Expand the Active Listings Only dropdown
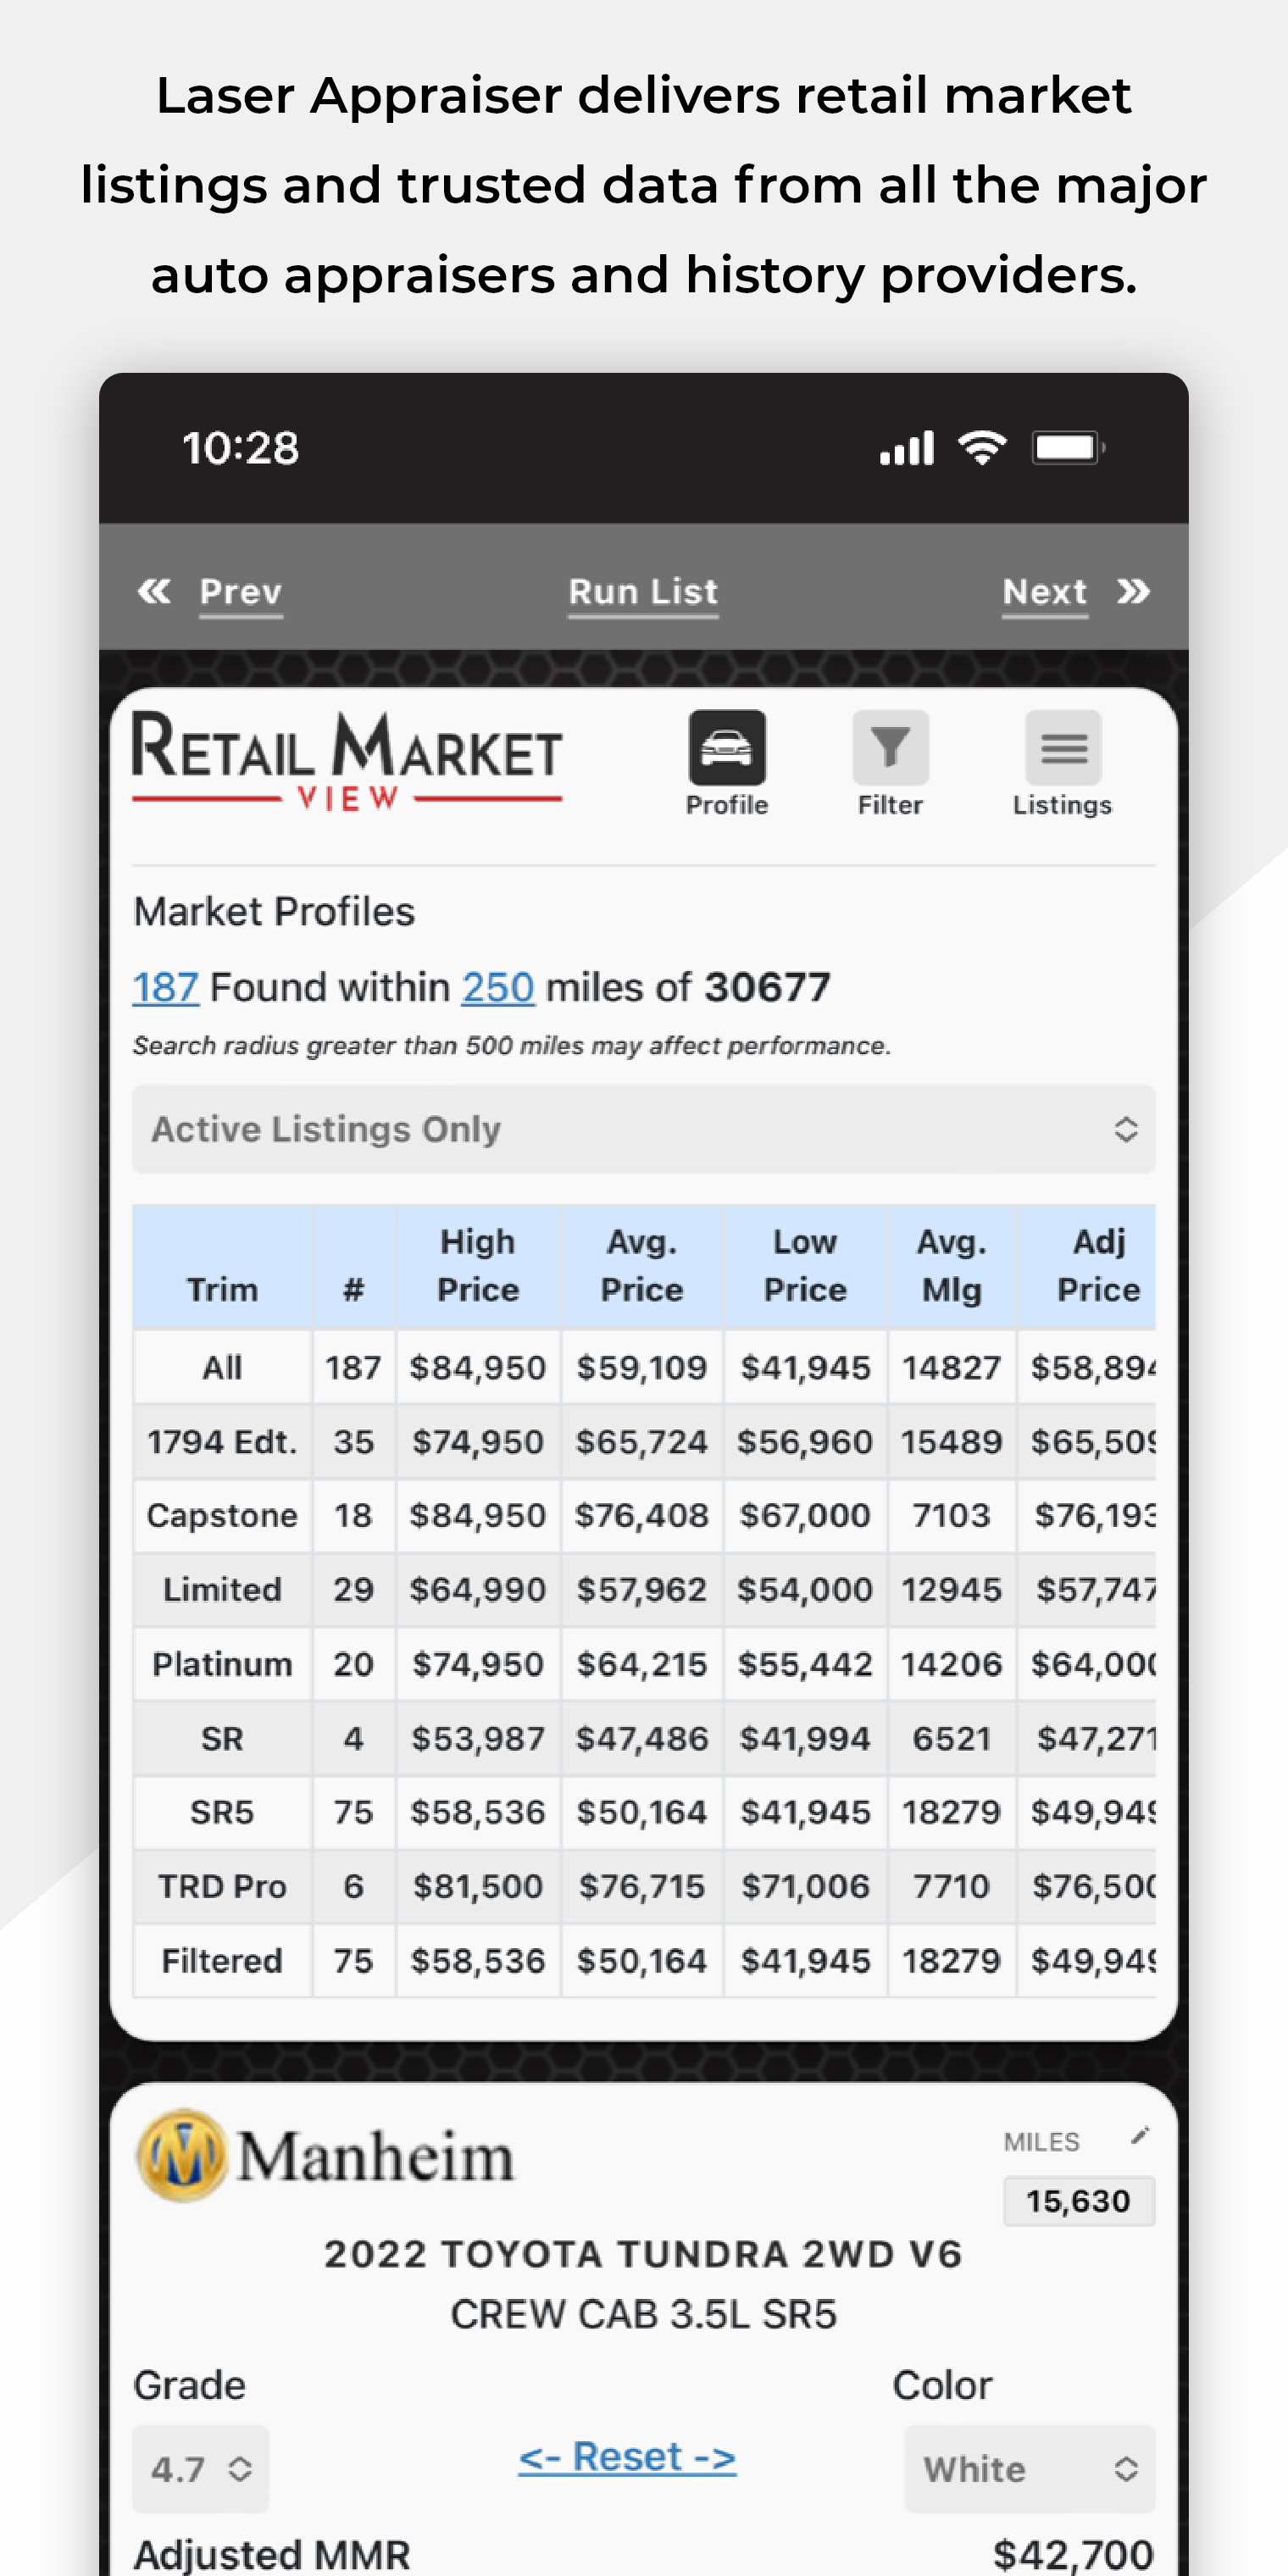The width and height of the screenshot is (1288, 2576). click(644, 1129)
